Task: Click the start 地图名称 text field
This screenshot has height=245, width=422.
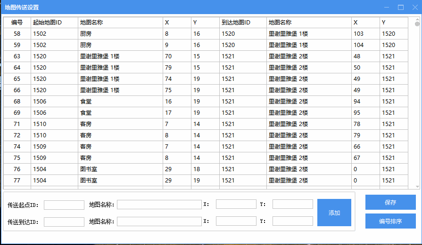Action: [159, 205]
